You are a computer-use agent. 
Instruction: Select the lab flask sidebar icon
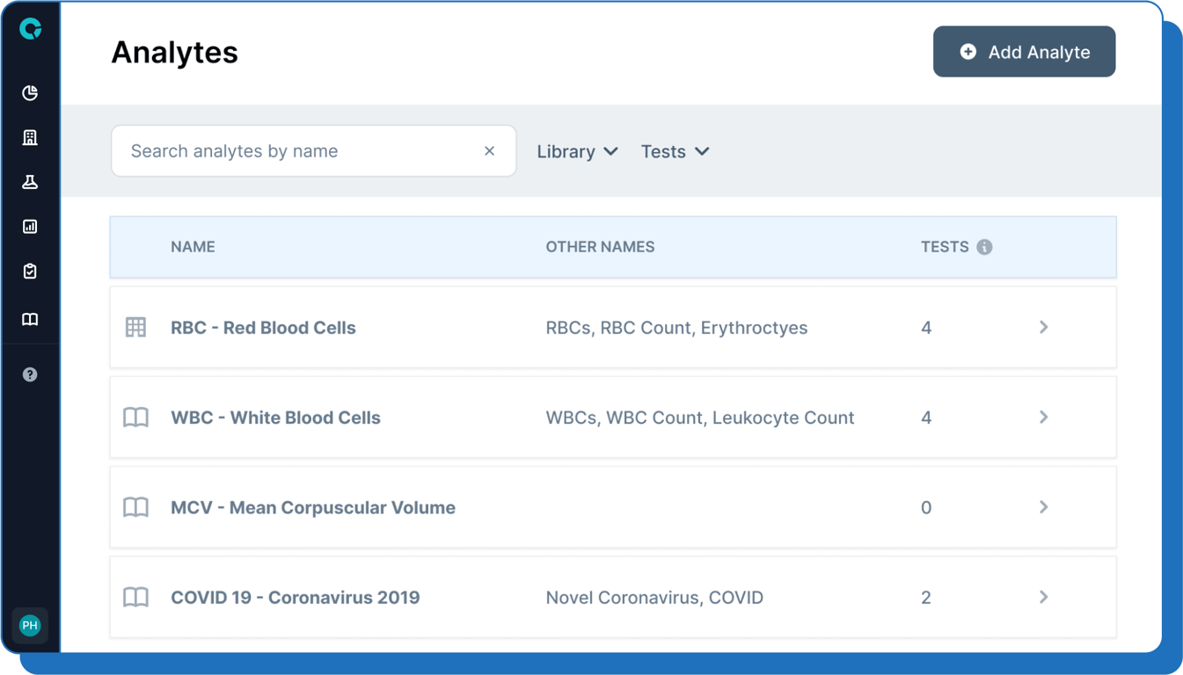pyautogui.click(x=30, y=182)
